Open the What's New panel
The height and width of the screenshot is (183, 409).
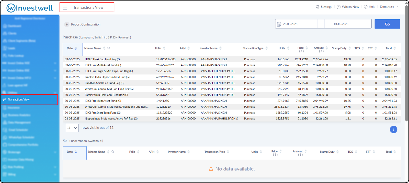coord(348,7)
